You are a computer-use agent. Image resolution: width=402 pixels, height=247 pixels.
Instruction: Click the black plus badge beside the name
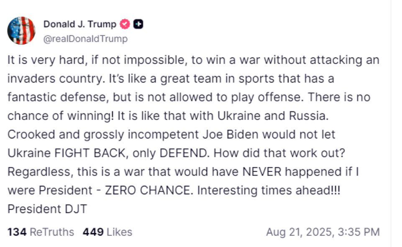pos(138,24)
